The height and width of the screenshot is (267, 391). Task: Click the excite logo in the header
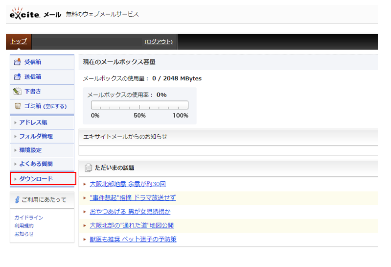[x=24, y=14]
